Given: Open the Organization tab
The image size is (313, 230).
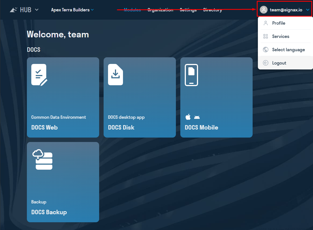Looking at the screenshot, I should [160, 10].
